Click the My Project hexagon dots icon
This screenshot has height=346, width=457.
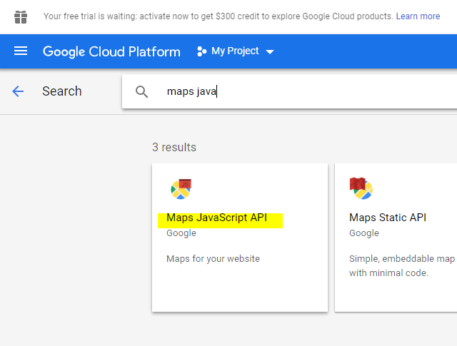tap(201, 51)
